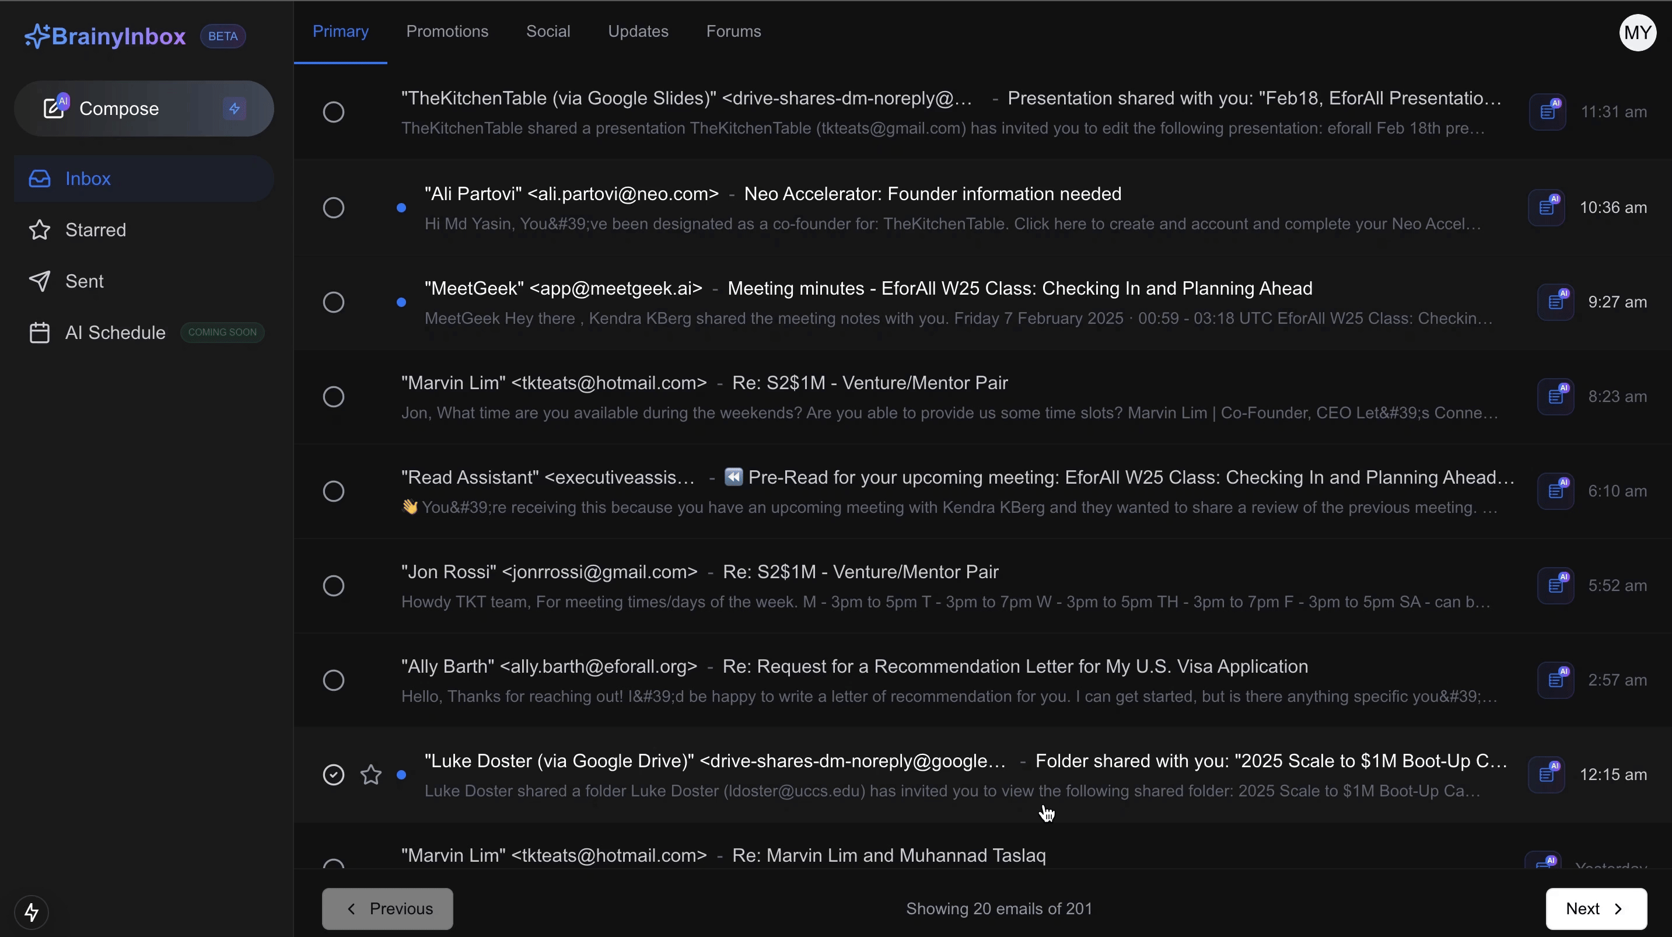Viewport: 1672px width, 937px height.
Task: Click AI summary icon for TheKitchenTable email
Action: click(x=1547, y=111)
